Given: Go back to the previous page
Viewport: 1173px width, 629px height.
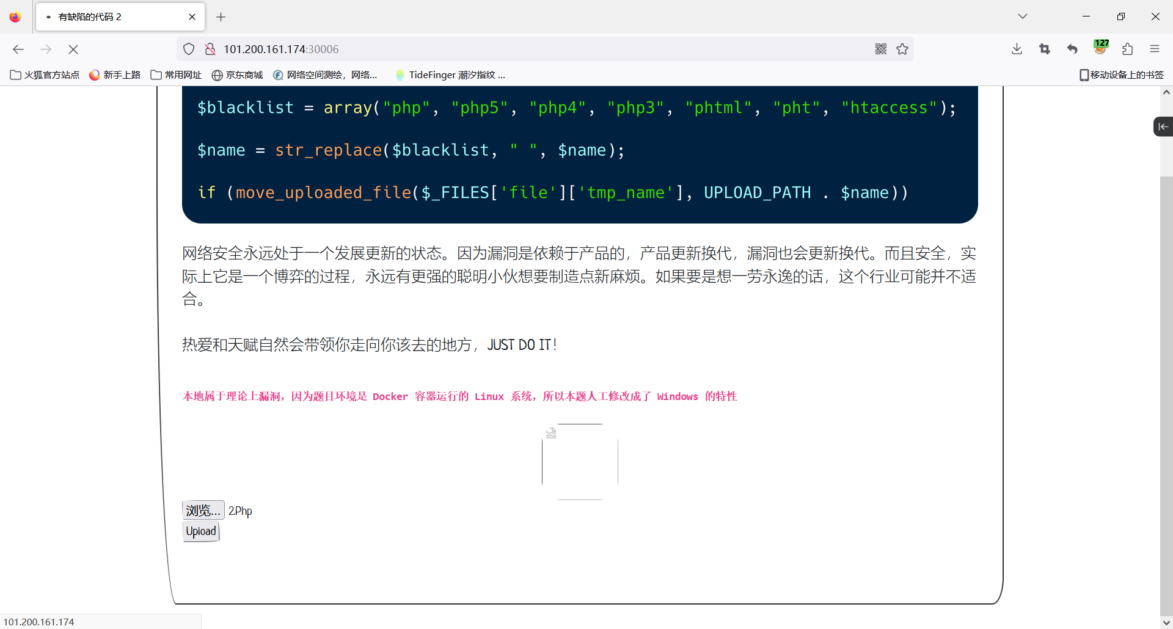Looking at the screenshot, I should (18, 49).
